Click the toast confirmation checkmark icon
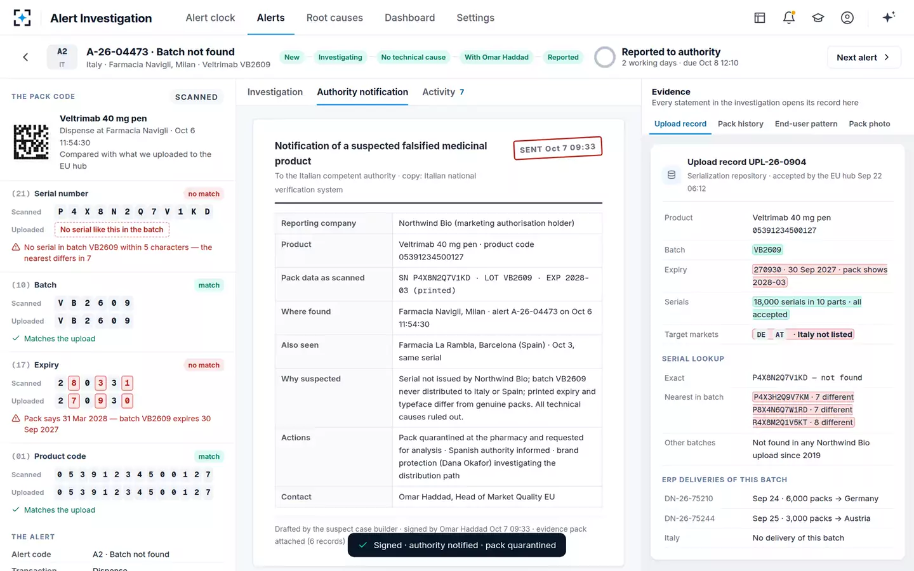Screen dimensions: 914x571 pos(362,545)
